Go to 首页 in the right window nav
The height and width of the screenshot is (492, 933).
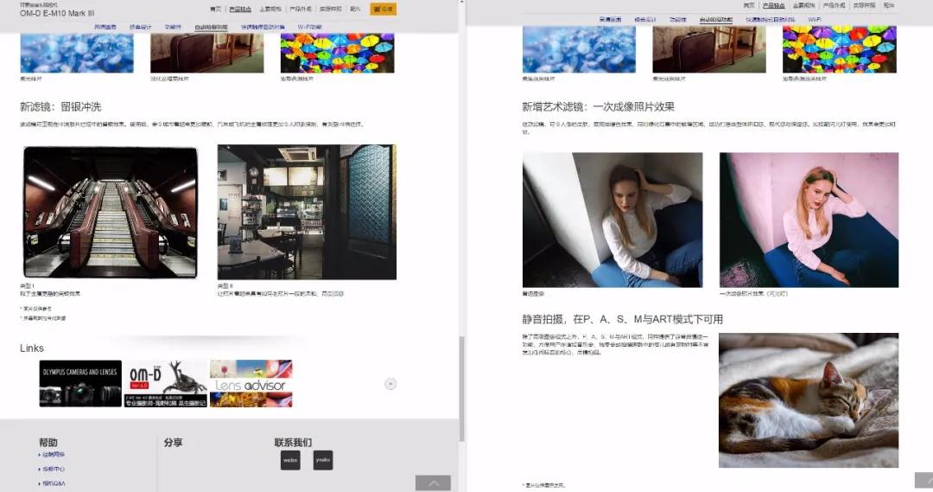[748, 5]
